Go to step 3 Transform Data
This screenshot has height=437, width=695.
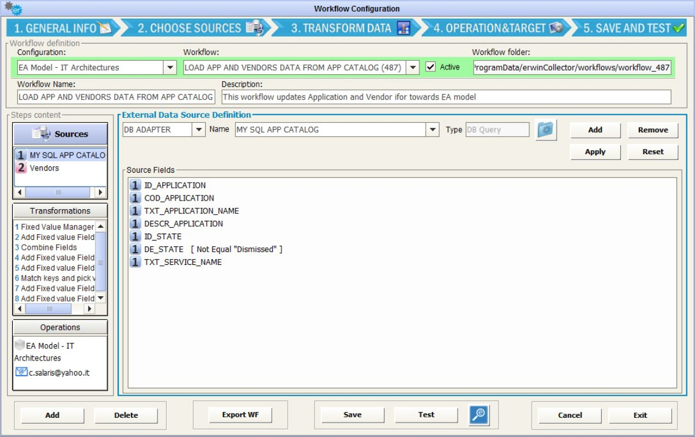coord(350,28)
